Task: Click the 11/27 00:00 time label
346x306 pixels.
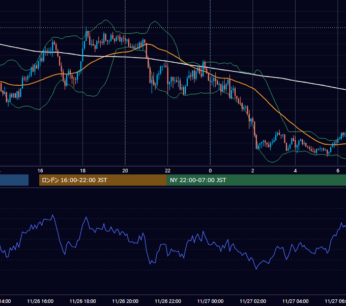Action: [x=210, y=301]
